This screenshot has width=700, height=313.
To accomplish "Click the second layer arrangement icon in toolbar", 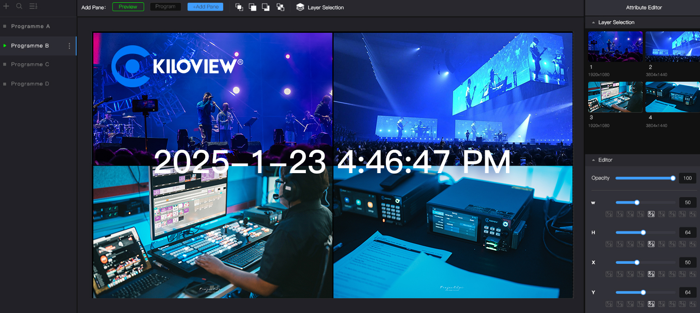I will pyautogui.click(x=252, y=7).
